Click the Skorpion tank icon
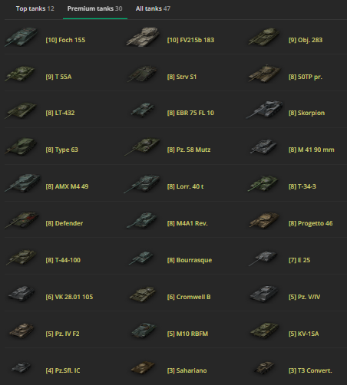 point(264,110)
